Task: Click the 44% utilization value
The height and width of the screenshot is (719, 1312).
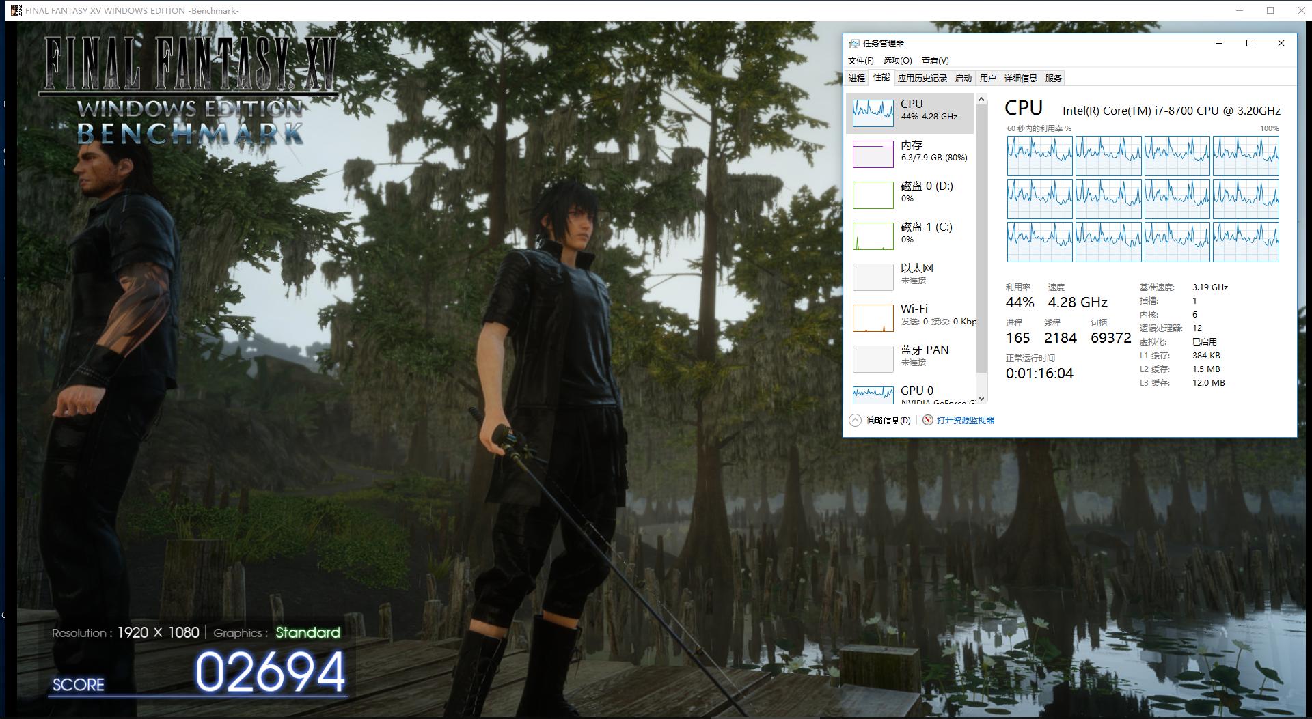Action: point(1020,302)
